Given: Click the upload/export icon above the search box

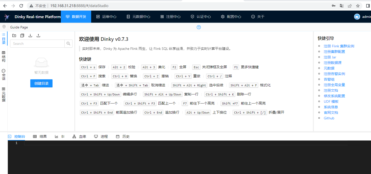Looking at the screenshot, I should (x=38, y=36).
